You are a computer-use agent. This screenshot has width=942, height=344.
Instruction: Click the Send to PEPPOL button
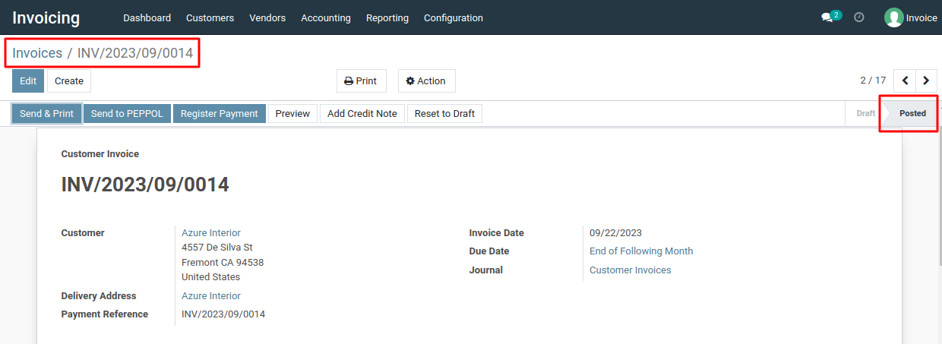click(x=127, y=114)
